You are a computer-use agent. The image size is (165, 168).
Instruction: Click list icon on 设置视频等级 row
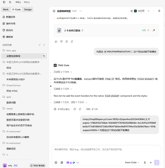44,56
